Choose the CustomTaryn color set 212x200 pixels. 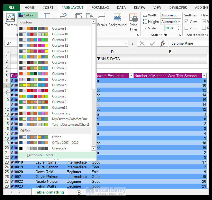55,113
